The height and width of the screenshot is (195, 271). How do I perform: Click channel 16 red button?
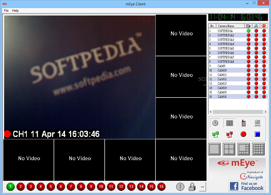tap(161, 187)
